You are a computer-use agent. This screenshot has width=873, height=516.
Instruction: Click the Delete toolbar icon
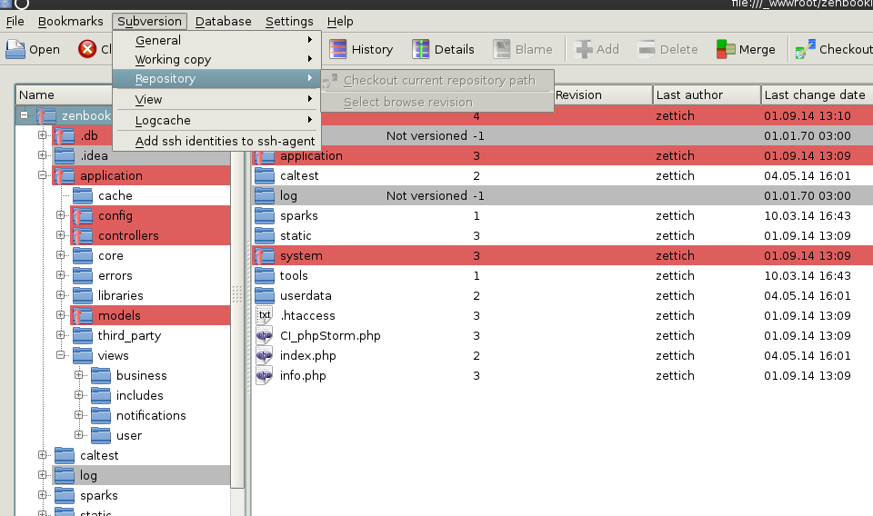click(647, 49)
